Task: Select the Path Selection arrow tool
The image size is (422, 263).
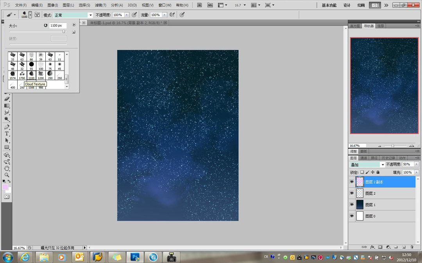Action: (7, 140)
